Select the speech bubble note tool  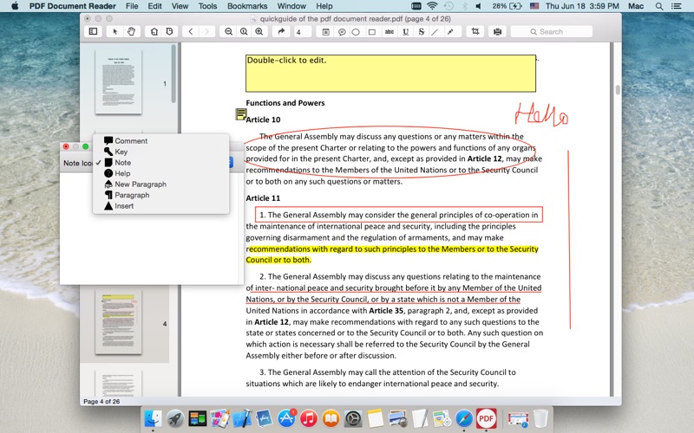coord(342,32)
